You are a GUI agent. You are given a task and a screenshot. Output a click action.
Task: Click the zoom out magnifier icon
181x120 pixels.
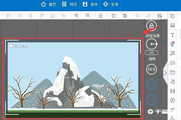click(88, 16)
